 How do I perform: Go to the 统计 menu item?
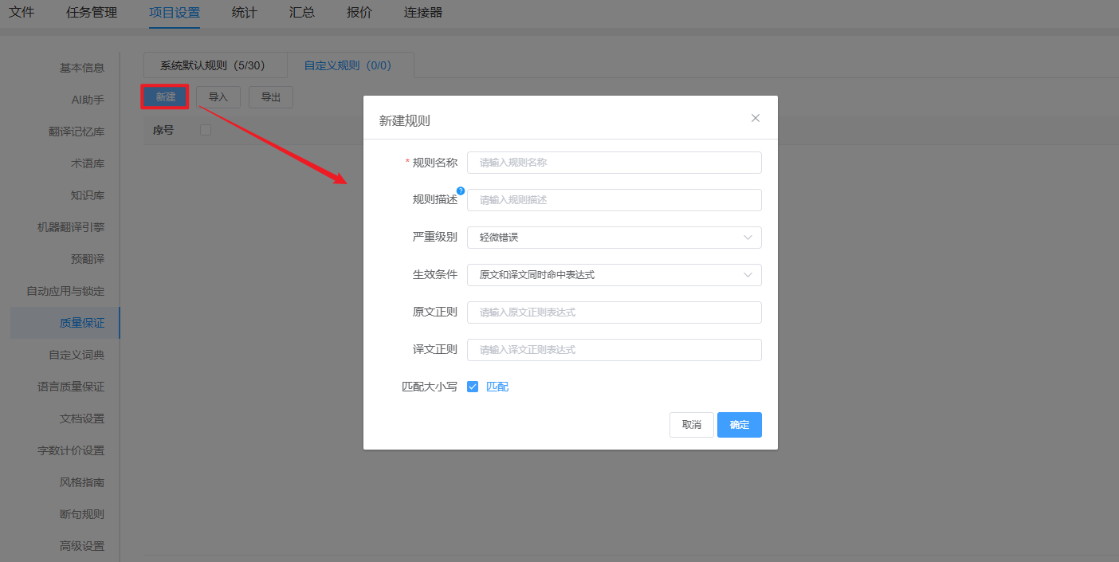coord(244,13)
